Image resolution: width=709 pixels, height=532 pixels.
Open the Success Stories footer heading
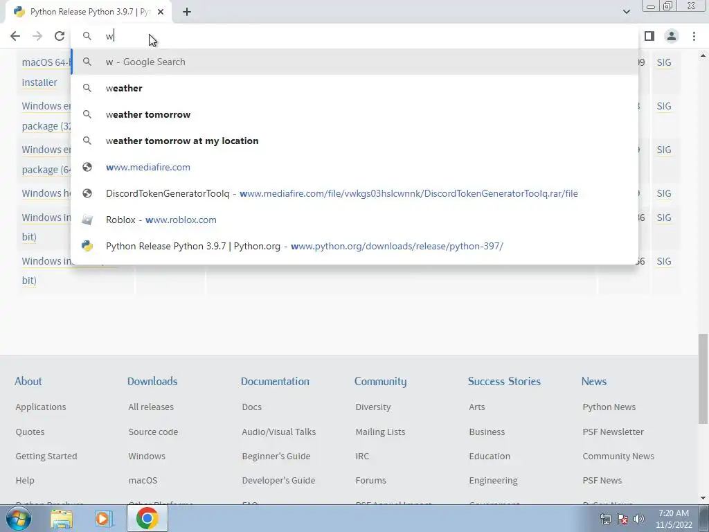[504, 382]
